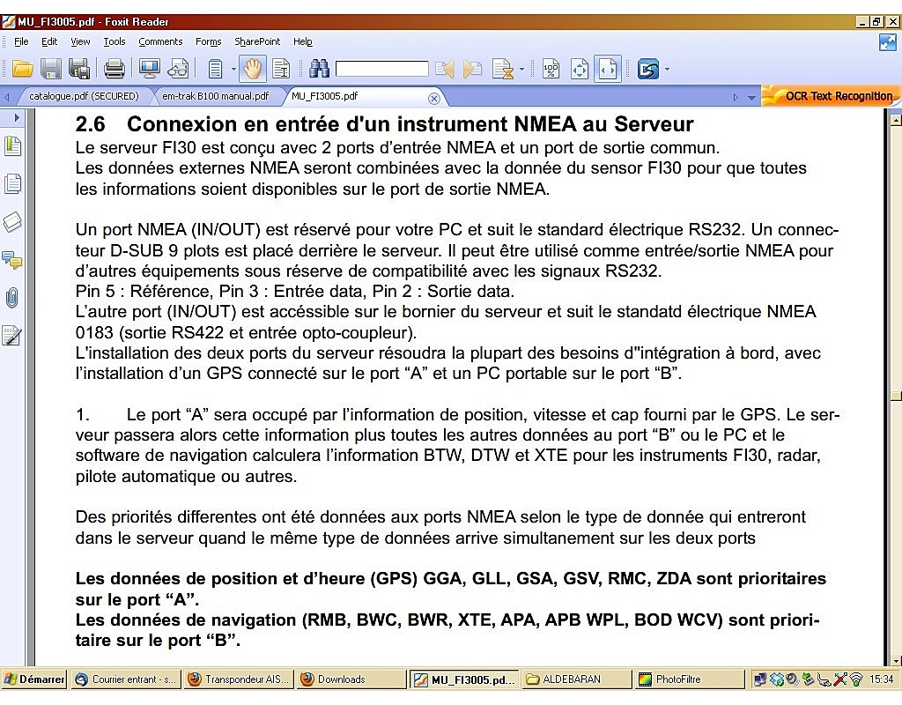Image resolution: width=902 pixels, height=705 pixels.
Task: Click the Save diskette icon
Action: (x=50, y=70)
